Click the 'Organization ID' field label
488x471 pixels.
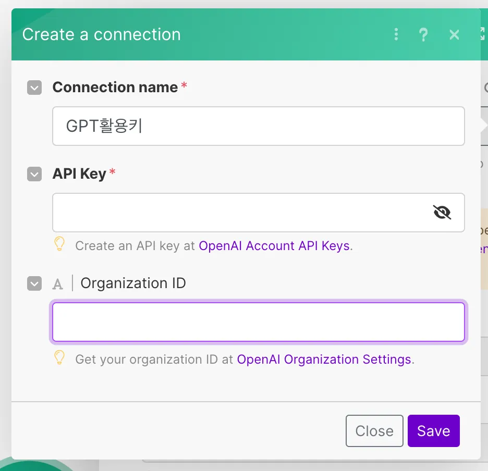[x=133, y=283]
